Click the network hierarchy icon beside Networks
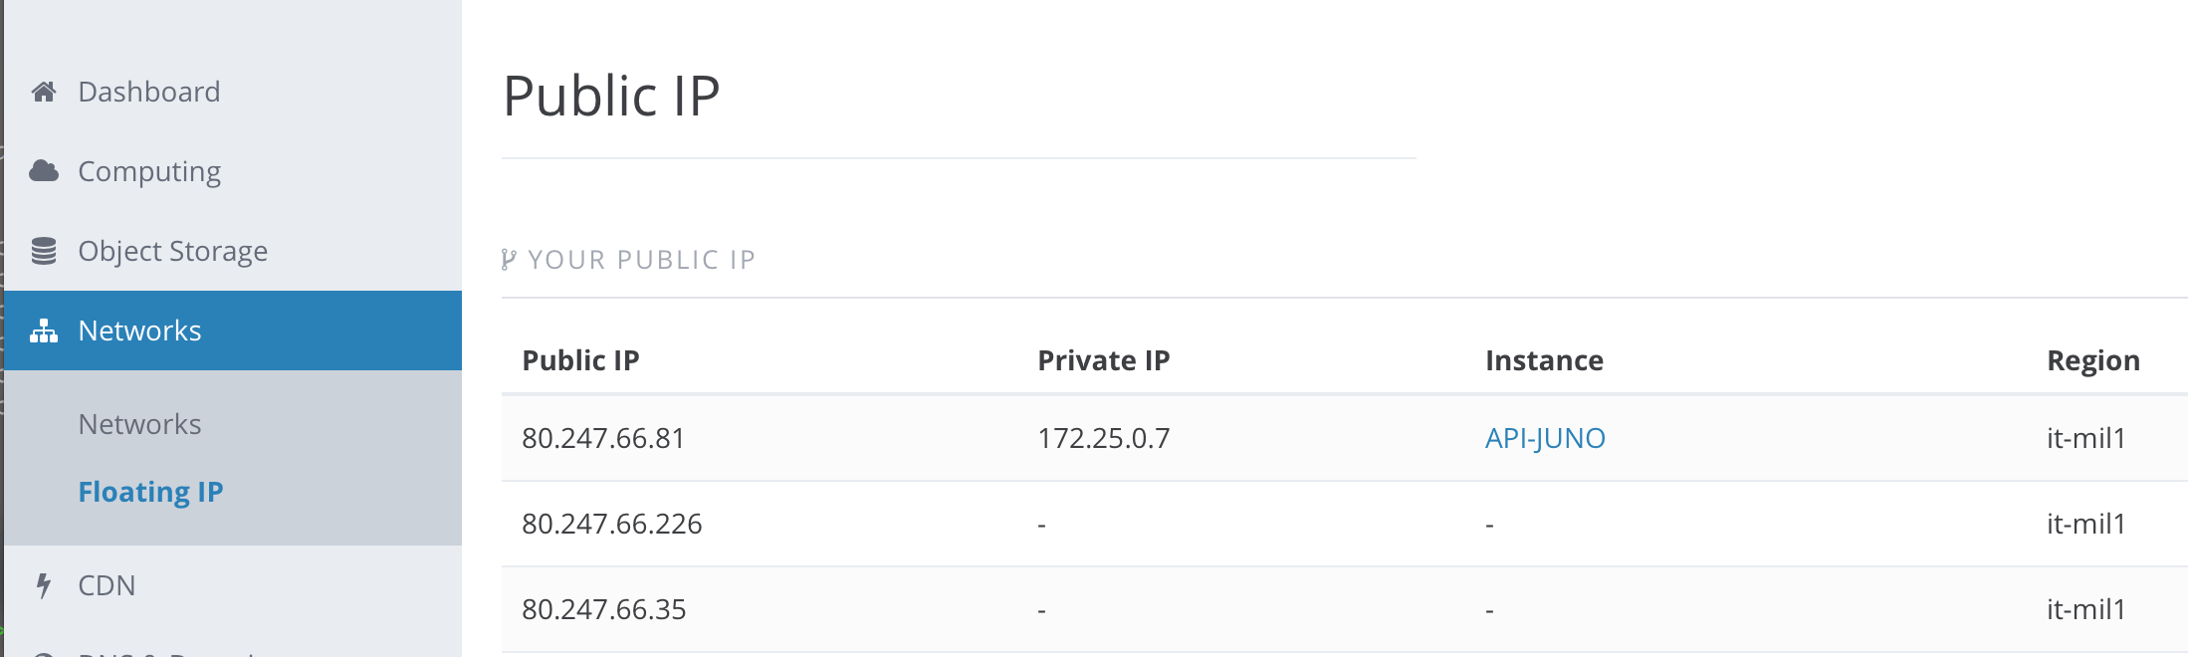This screenshot has width=2188, height=657. click(44, 330)
